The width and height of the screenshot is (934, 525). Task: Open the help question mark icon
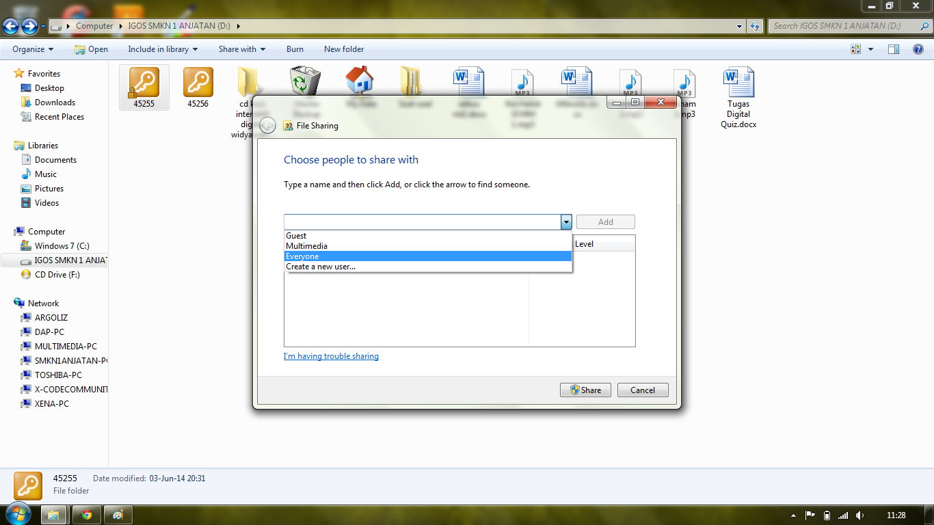pyautogui.click(x=918, y=49)
